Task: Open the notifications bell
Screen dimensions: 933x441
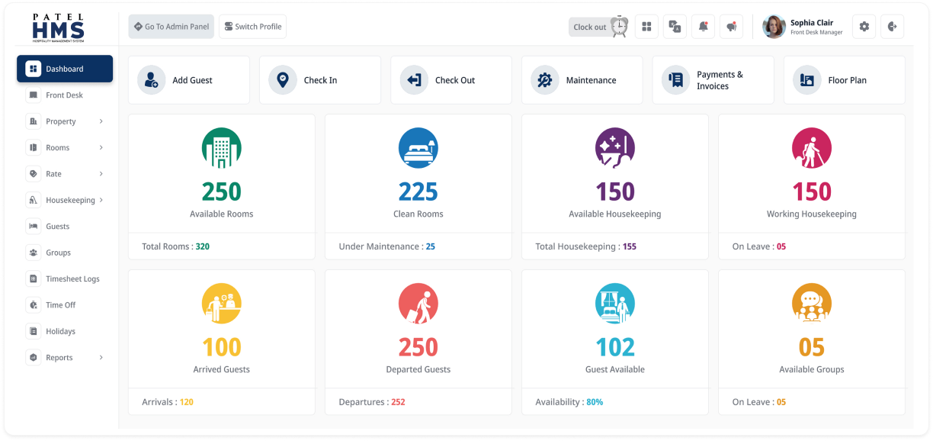Action: pos(703,27)
